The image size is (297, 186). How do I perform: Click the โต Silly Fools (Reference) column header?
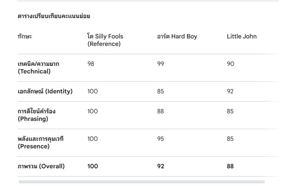click(x=105, y=40)
